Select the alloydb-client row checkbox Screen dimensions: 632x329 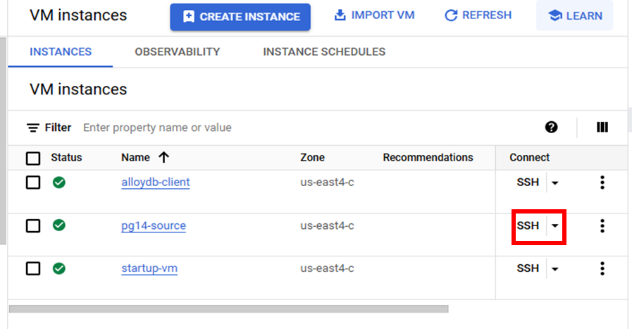33,182
